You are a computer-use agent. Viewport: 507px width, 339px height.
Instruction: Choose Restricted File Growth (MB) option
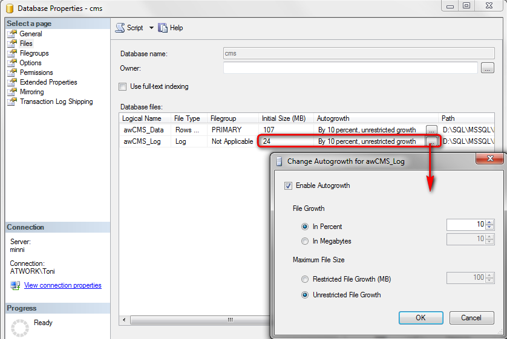click(305, 279)
